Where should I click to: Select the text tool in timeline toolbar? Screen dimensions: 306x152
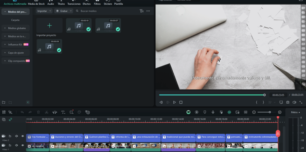pyautogui.click(x=63, y=112)
